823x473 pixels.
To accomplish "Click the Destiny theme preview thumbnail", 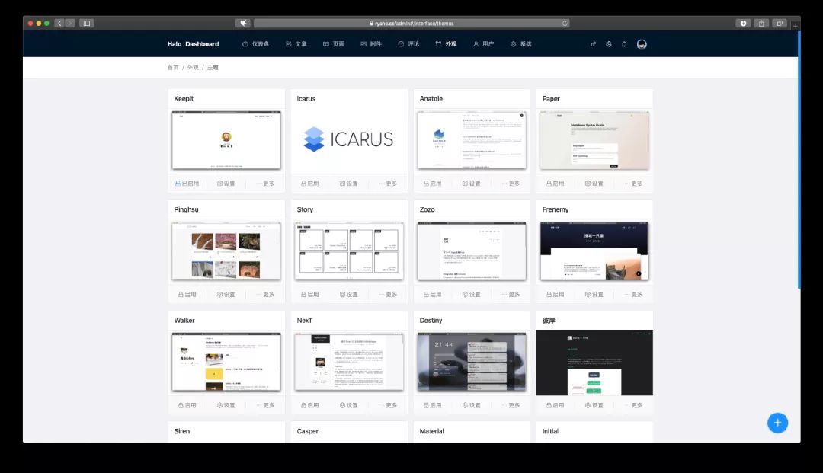I will tap(472, 362).
